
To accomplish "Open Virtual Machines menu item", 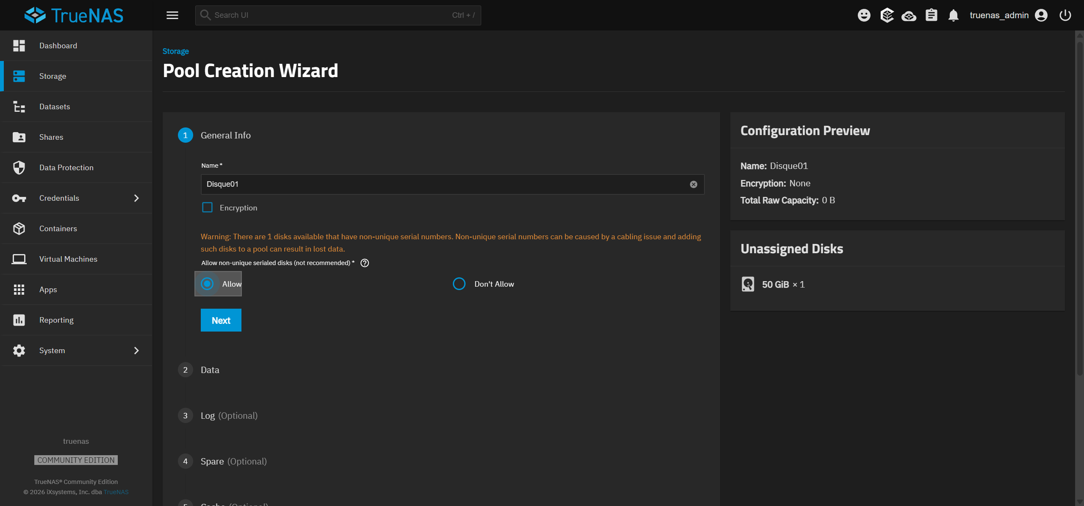I will (x=77, y=259).
